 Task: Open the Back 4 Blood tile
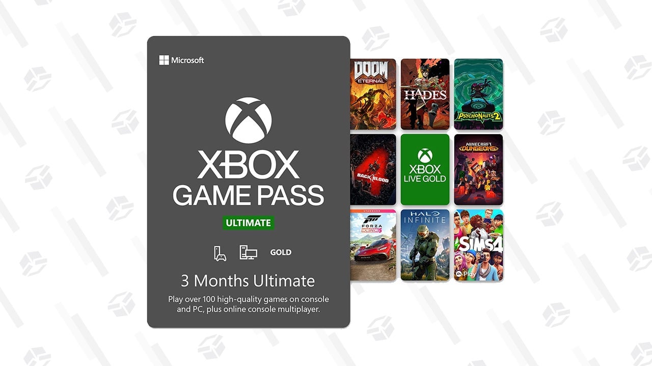click(373, 169)
